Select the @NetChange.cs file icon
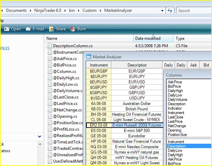Screen dimensions: 212x166 point(50,110)
